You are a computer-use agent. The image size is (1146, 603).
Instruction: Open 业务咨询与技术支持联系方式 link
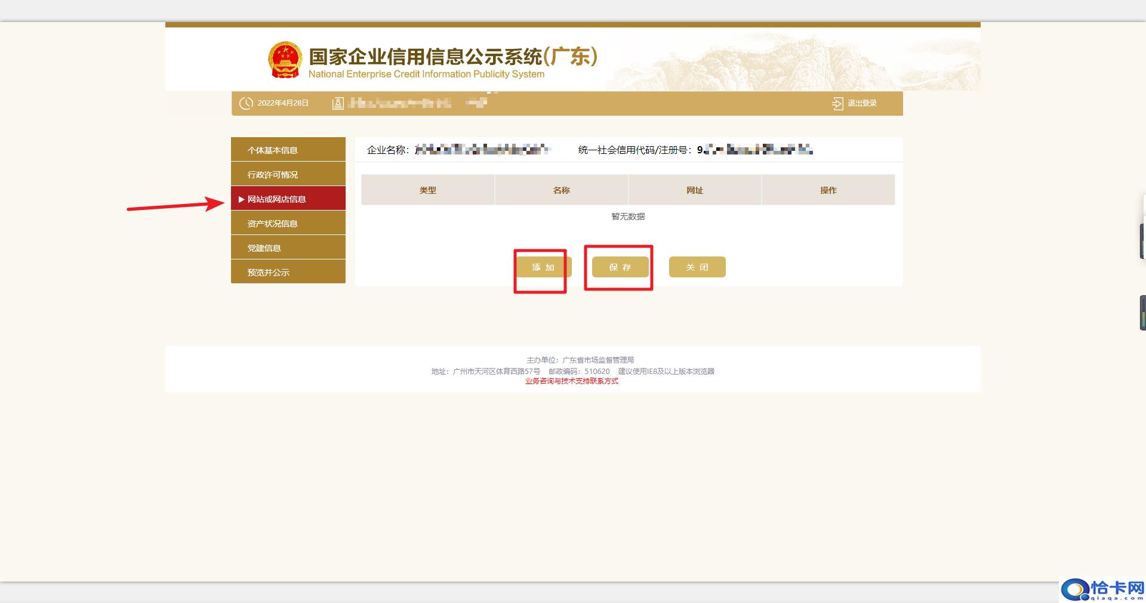pyautogui.click(x=572, y=381)
